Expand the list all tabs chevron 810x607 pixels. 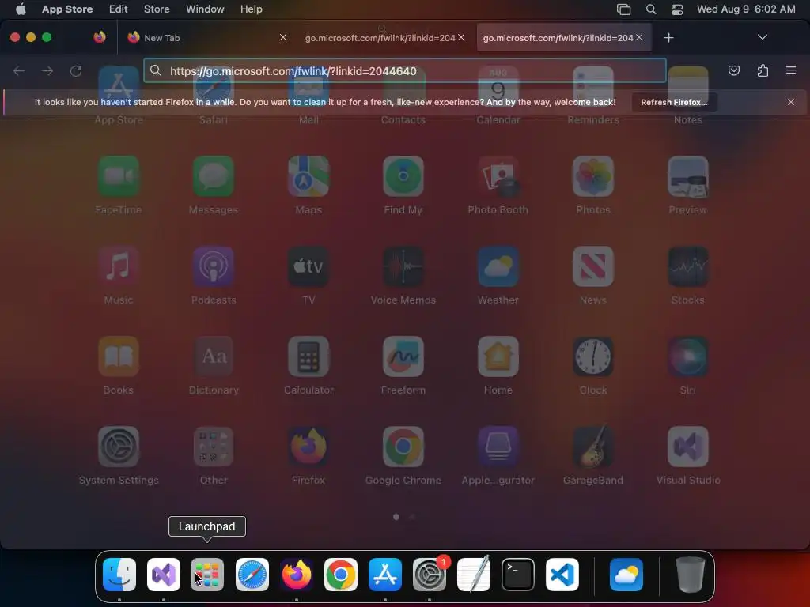[762, 37]
